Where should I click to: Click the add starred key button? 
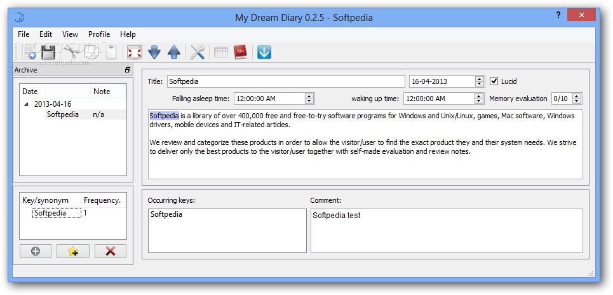coord(73,251)
